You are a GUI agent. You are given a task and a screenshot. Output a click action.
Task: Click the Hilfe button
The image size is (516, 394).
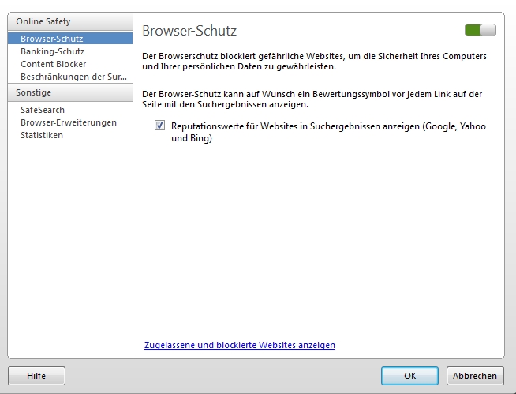[x=36, y=376]
